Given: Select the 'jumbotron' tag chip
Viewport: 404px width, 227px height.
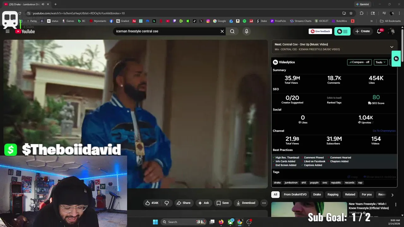Looking at the screenshot, I should pos(291,183).
